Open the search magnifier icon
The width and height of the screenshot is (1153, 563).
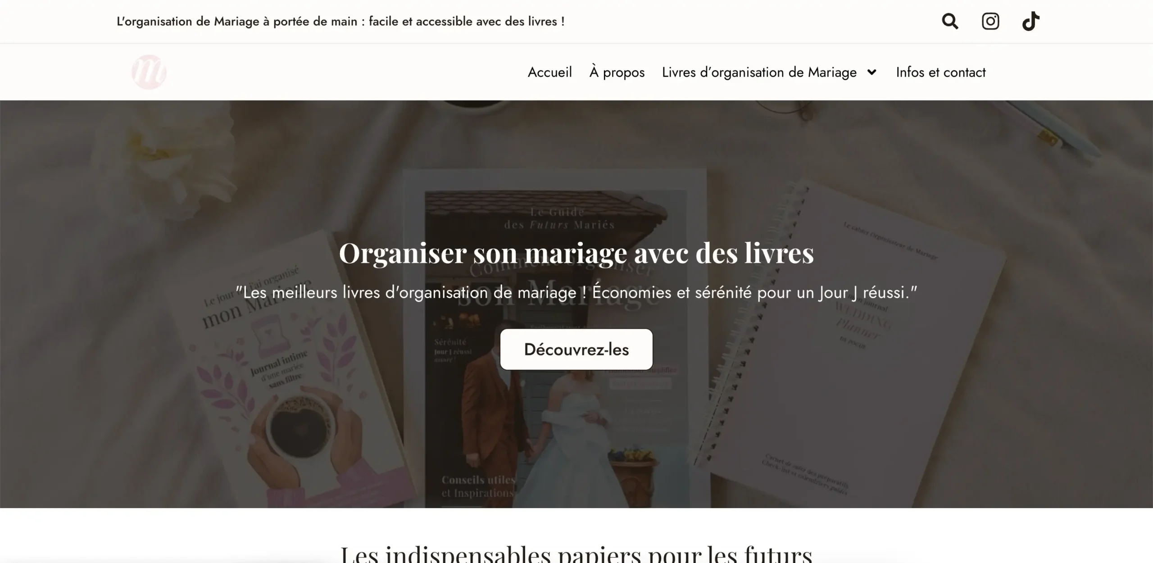coord(950,21)
